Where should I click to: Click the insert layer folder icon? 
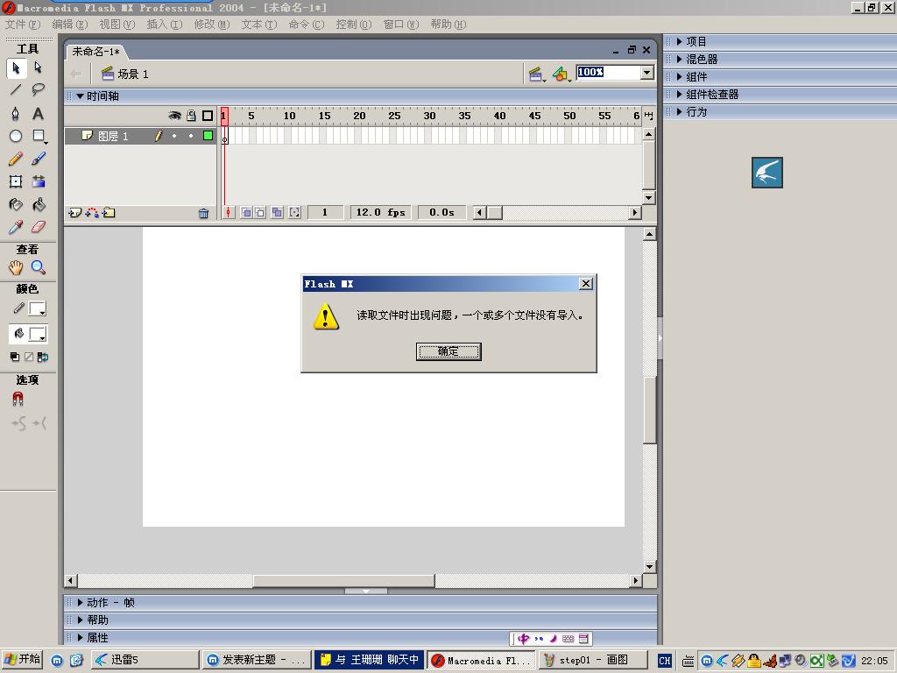click(x=109, y=213)
